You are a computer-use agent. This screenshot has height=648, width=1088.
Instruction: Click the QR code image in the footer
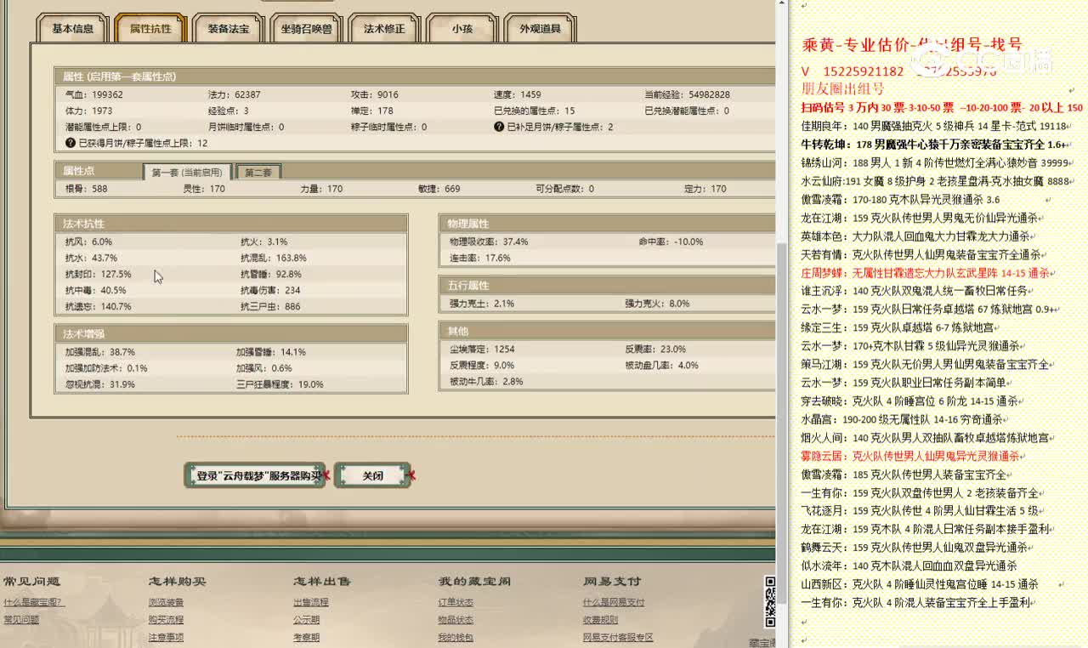coord(770,601)
